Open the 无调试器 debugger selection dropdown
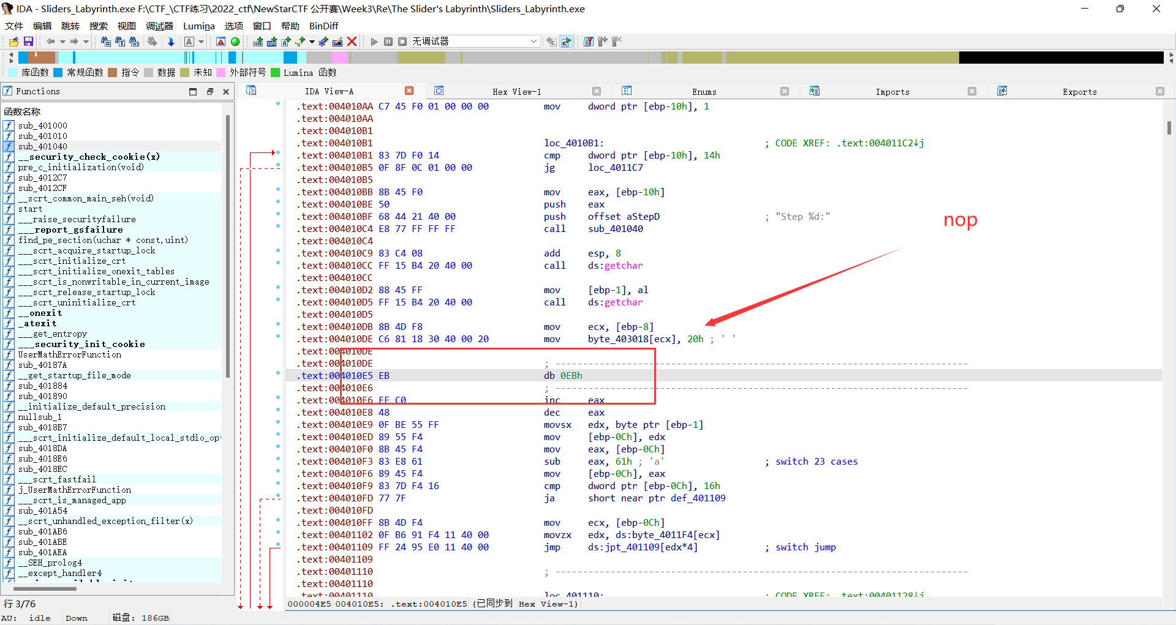 point(475,42)
